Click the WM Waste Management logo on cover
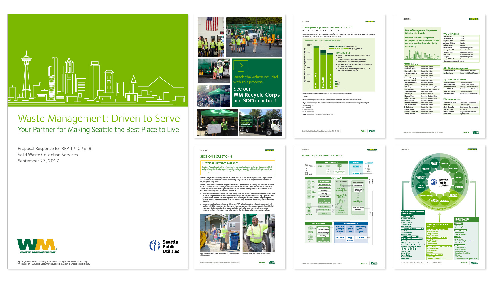 [37, 246]
